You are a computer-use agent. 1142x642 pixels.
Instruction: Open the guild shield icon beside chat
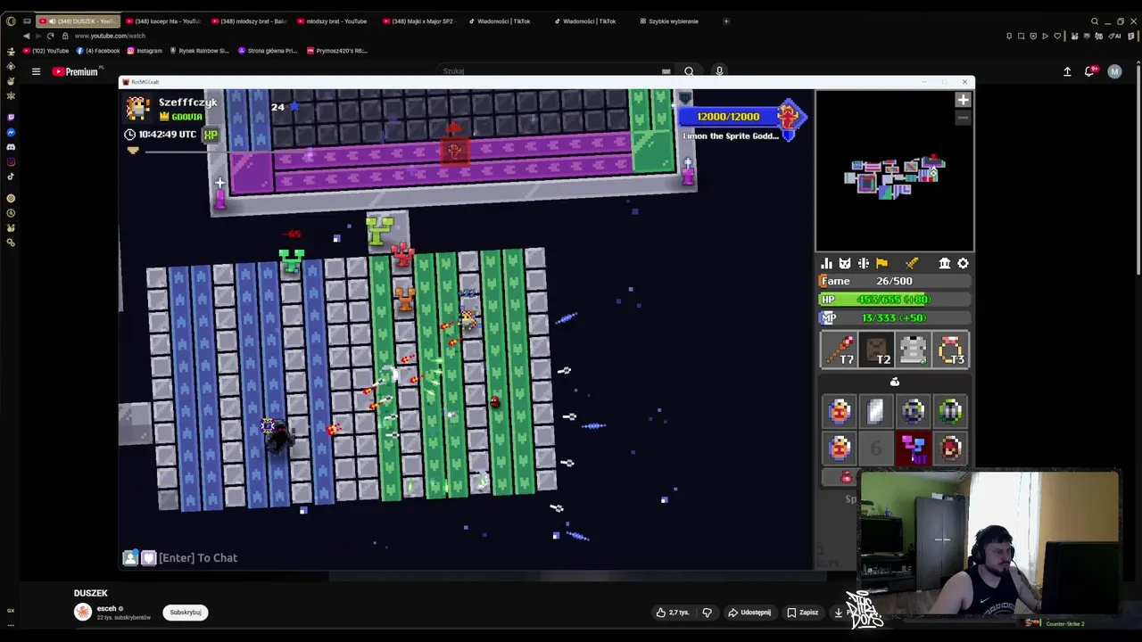(x=148, y=557)
